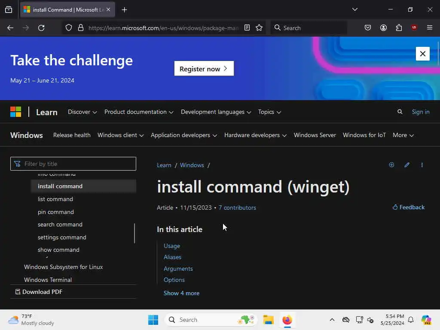This screenshot has height=330, width=440.
Task: Click the Windows breadcrumb link
Action: (x=192, y=165)
